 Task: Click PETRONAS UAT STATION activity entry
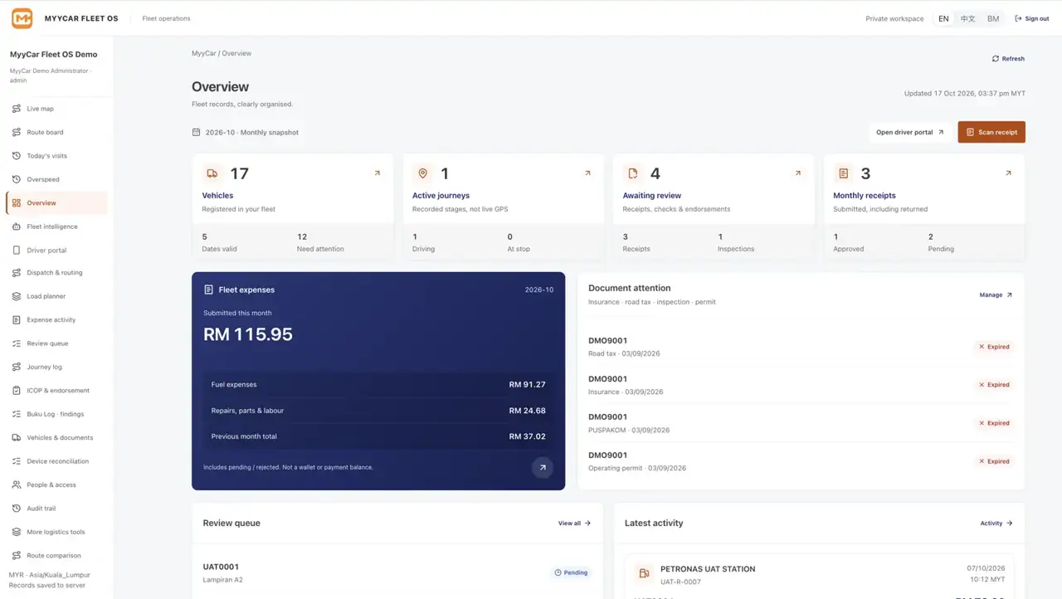click(x=820, y=574)
